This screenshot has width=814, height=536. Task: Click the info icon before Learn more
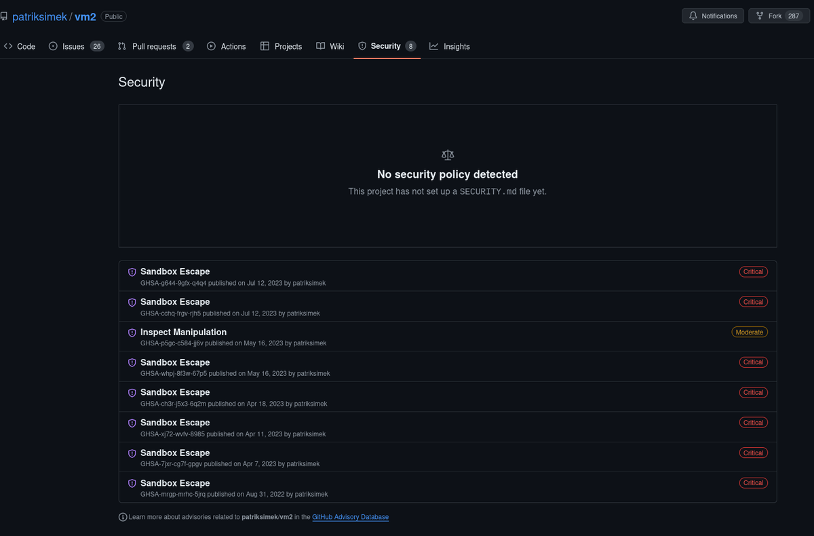(123, 517)
